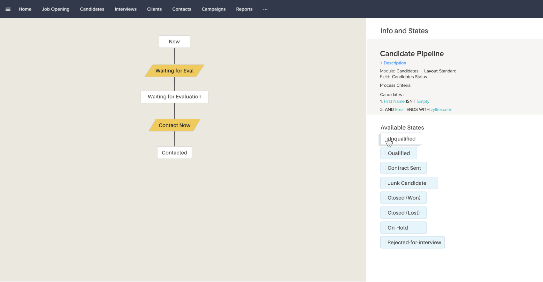Pick the Closed (Won) available state

403,198
